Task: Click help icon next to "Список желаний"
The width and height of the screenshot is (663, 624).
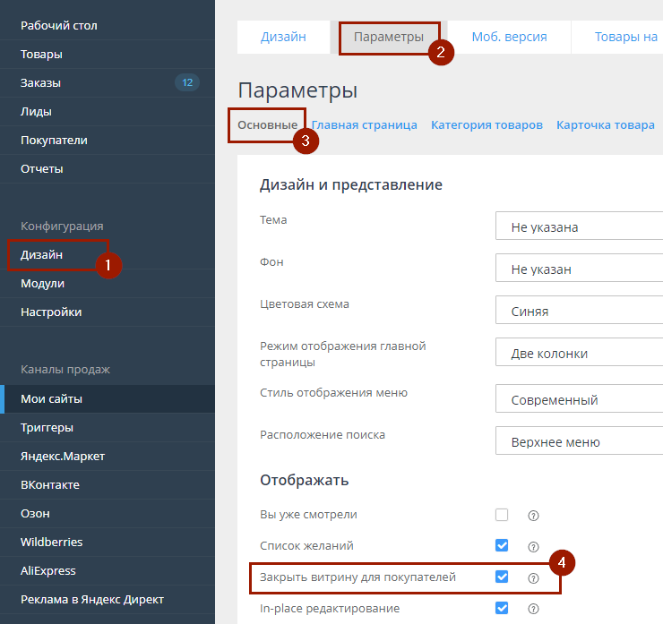Action: click(x=533, y=546)
